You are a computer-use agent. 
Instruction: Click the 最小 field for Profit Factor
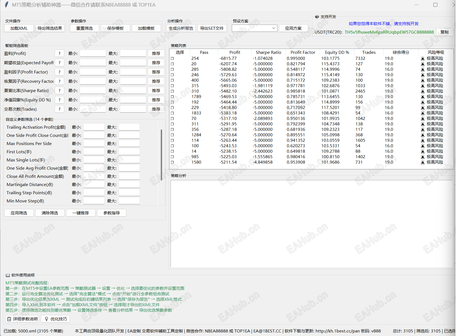point(93,72)
